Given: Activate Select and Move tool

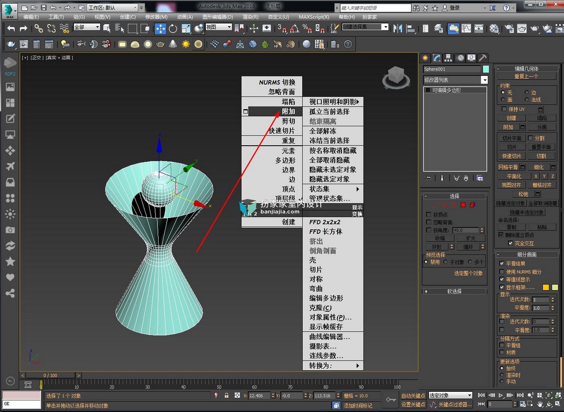Looking at the screenshot, I should point(160,28).
